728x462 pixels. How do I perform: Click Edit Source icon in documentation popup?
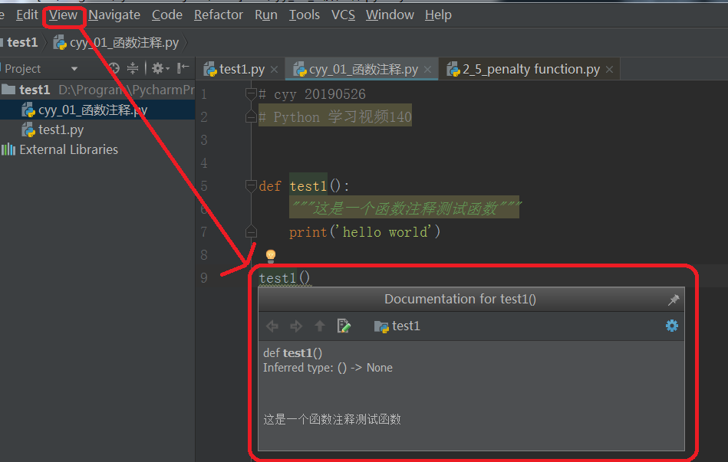click(x=344, y=326)
